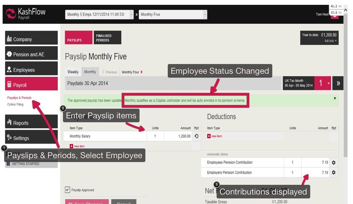Open Pension and AE section
The image size is (353, 204).
[31, 54]
